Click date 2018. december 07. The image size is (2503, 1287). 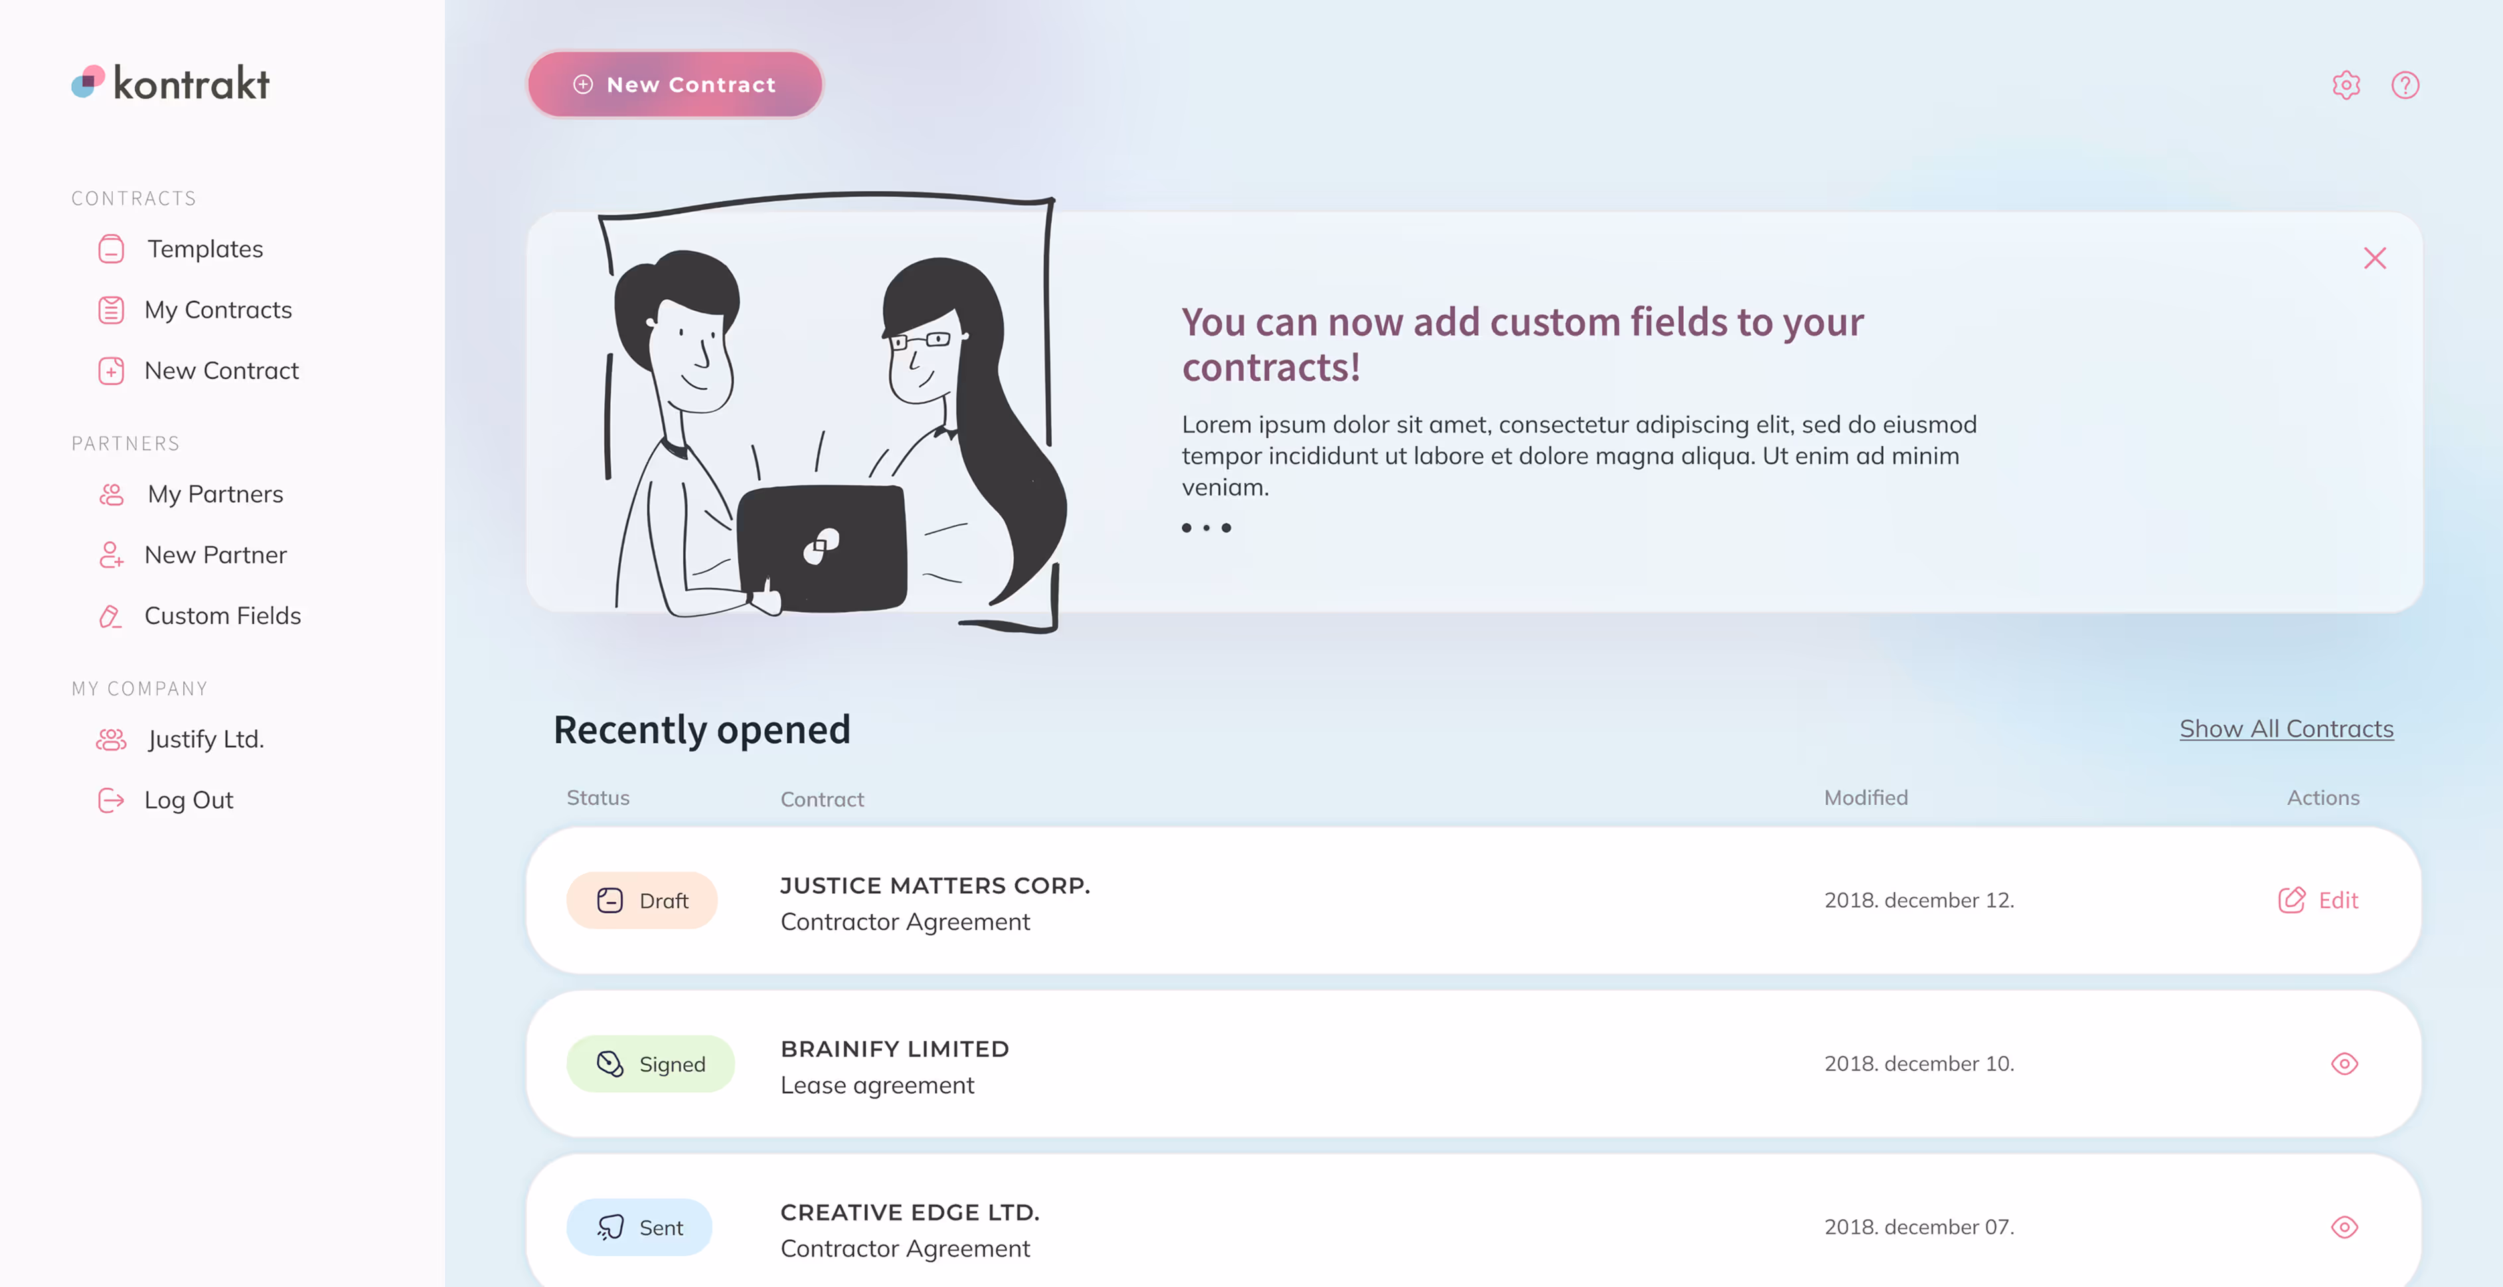click(1919, 1227)
